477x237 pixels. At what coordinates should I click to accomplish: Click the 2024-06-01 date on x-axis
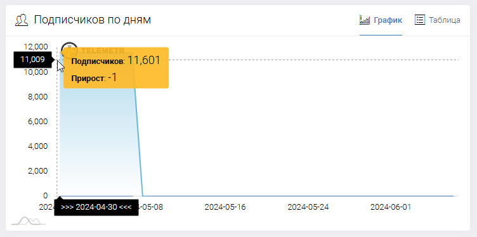(391, 207)
